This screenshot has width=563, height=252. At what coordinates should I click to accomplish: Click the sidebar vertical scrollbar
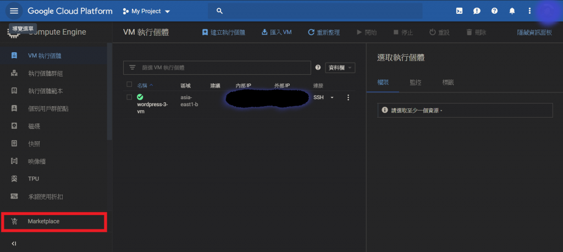(x=109, y=92)
